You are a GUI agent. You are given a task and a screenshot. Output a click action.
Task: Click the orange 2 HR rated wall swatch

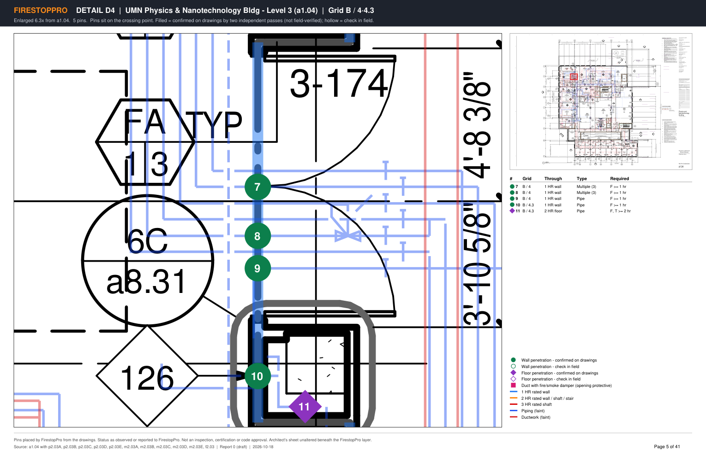point(514,398)
